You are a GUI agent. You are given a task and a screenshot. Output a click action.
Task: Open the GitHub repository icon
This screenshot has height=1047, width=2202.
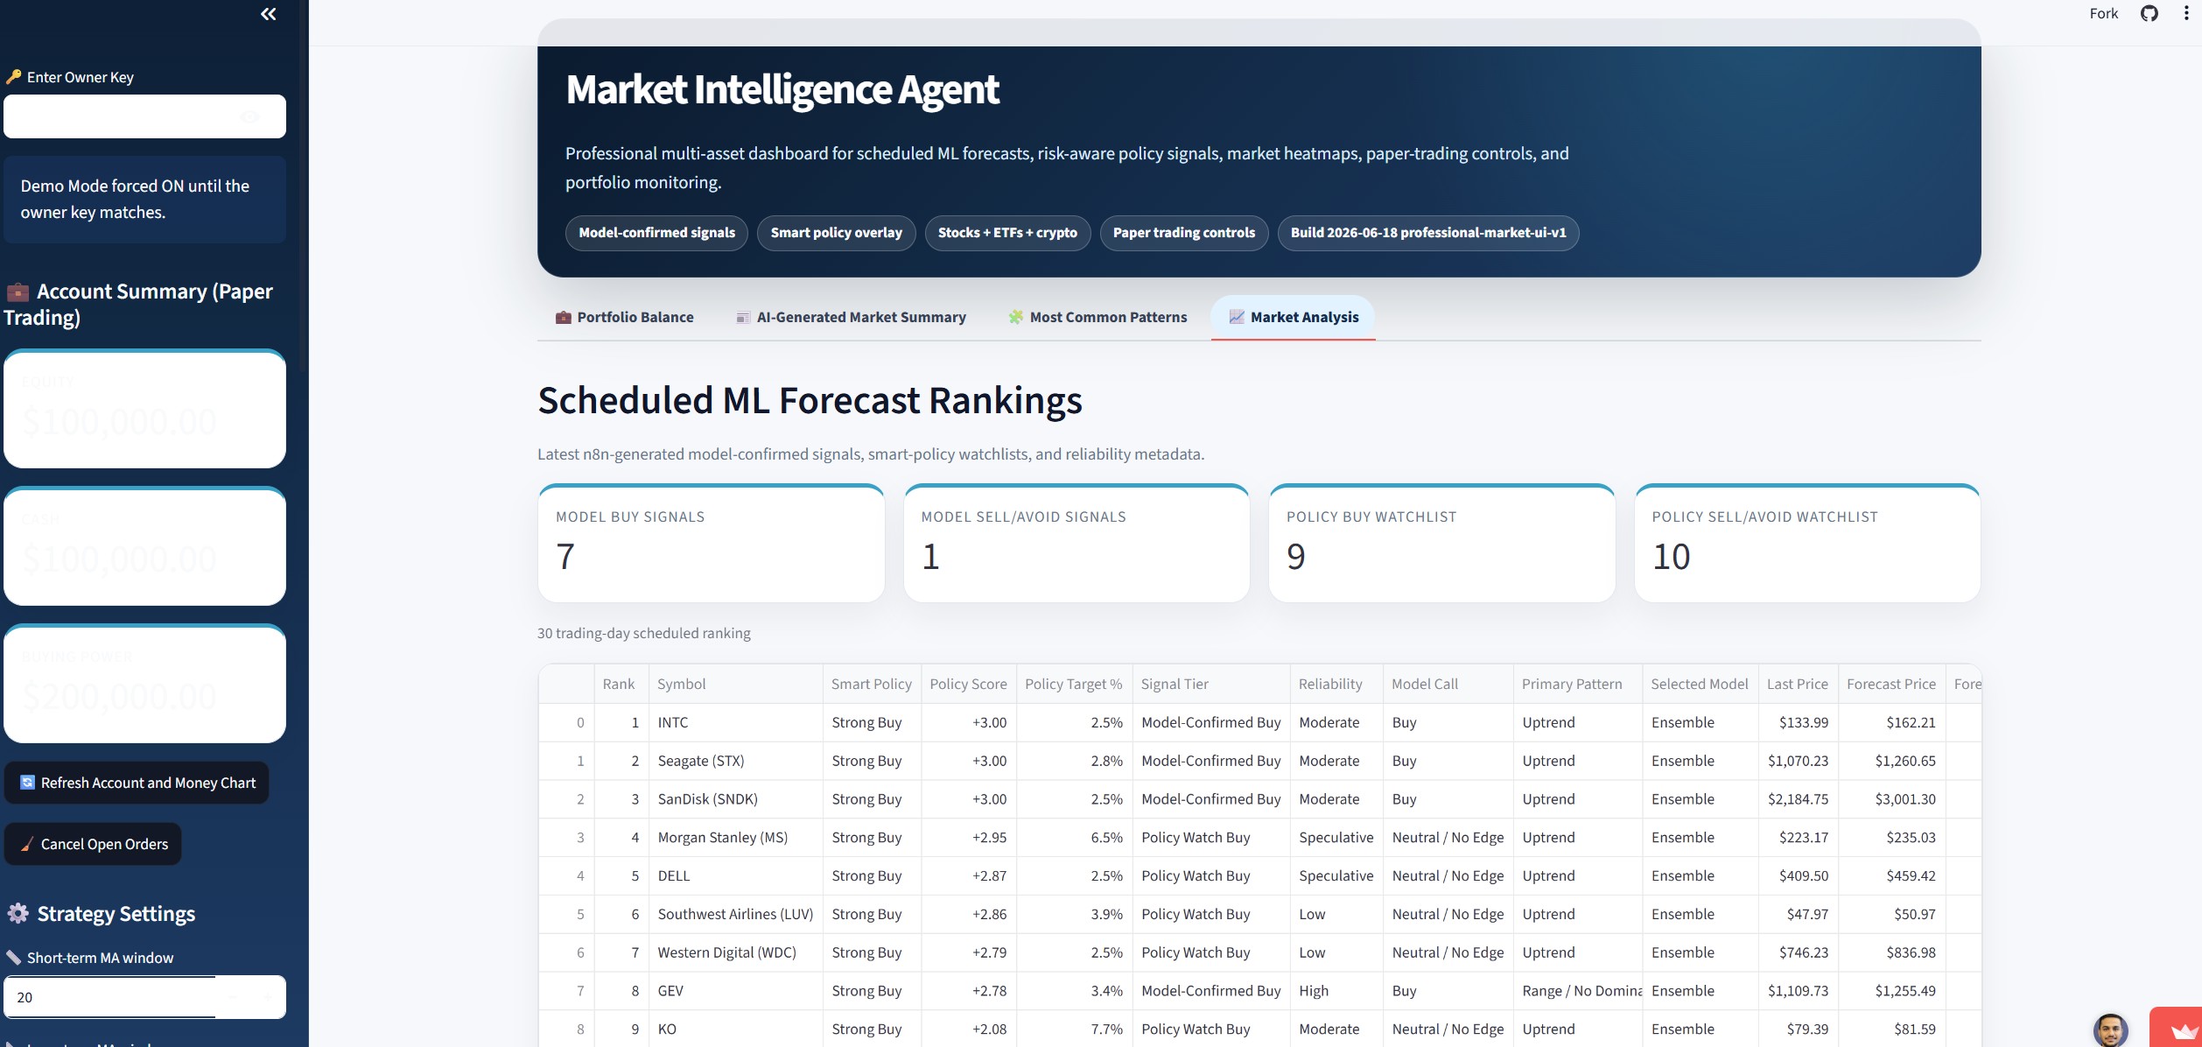tap(2149, 13)
